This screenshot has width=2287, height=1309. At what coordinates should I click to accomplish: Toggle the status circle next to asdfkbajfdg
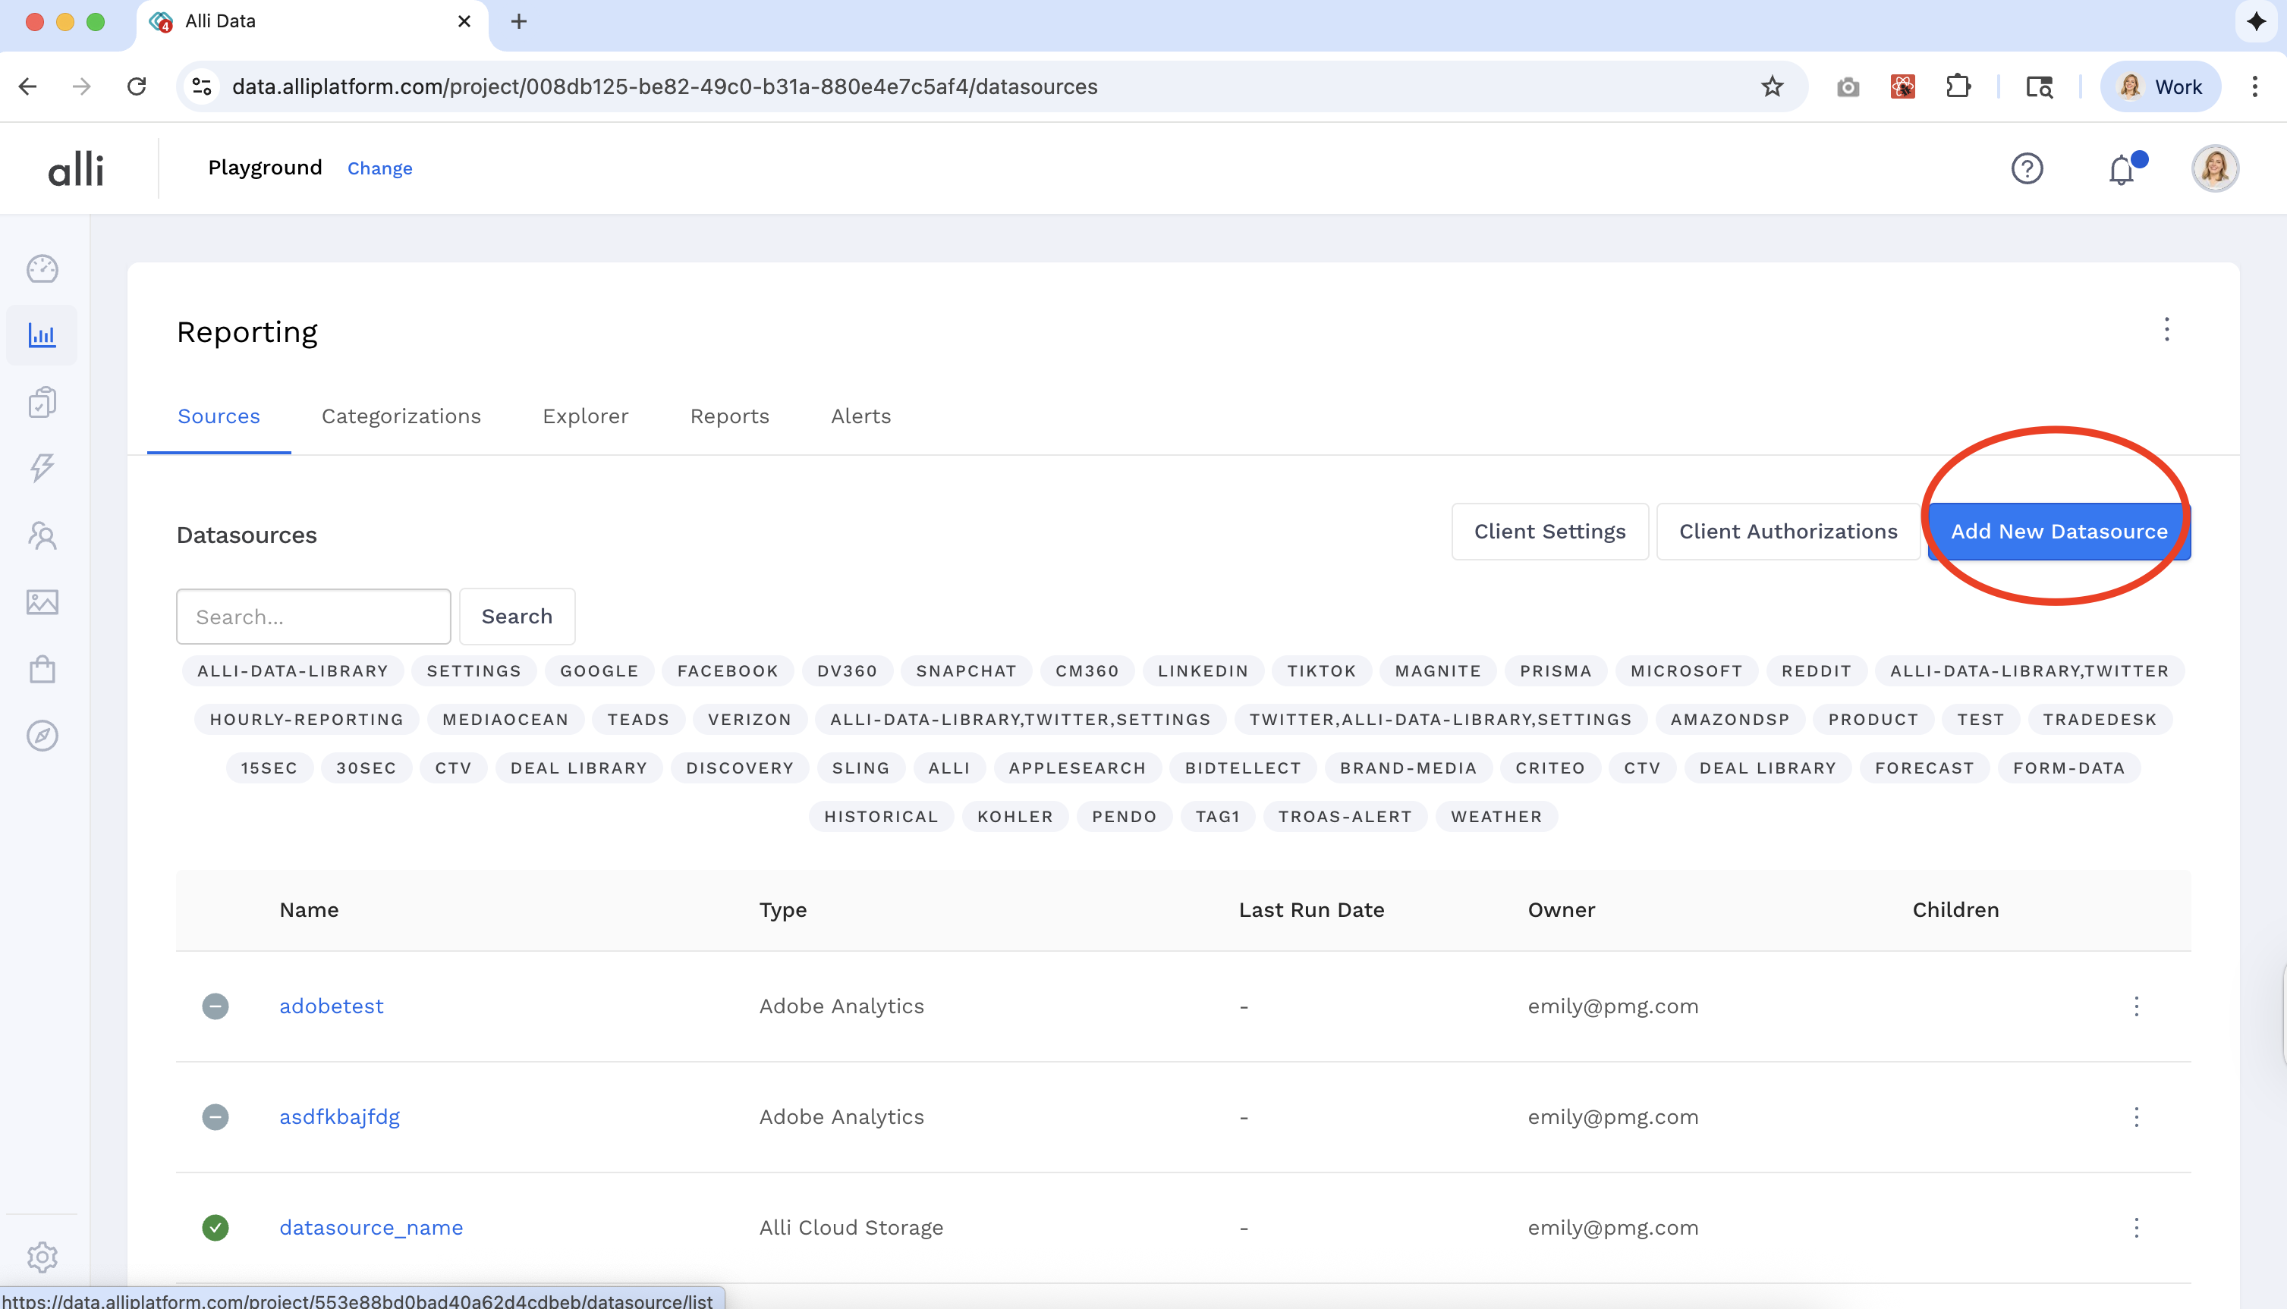click(x=215, y=1118)
